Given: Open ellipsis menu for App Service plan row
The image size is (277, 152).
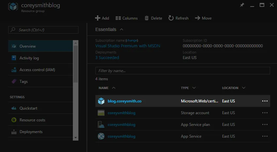Looking at the screenshot, I should [265, 125].
